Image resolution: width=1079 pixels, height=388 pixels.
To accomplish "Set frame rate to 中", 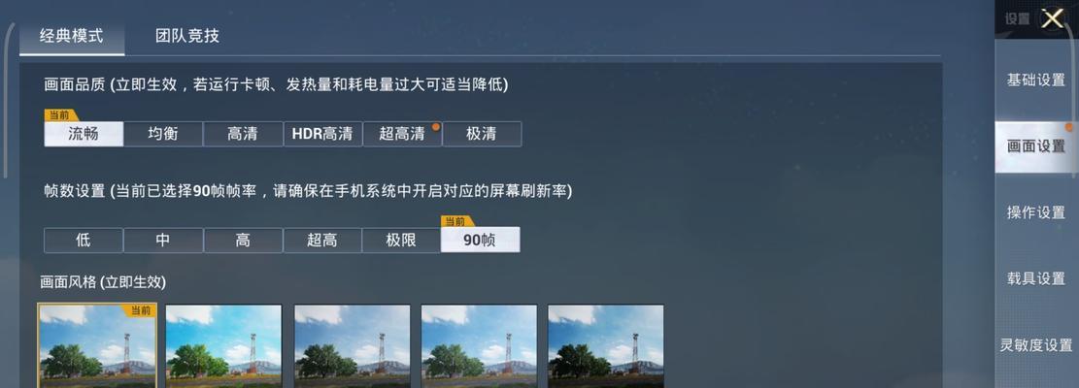I will click(163, 241).
